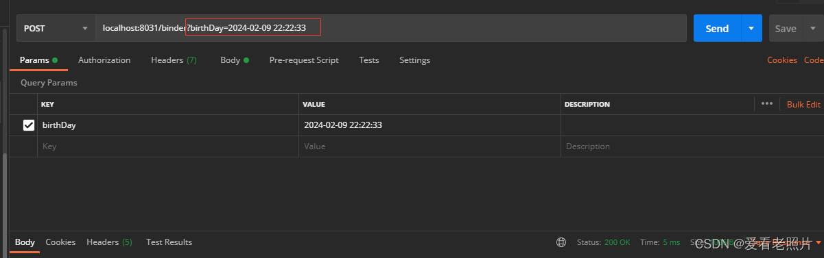Image resolution: width=824 pixels, height=258 pixels.
Task: Open Bulk Edit for query params
Action: (x=803, y=104)
